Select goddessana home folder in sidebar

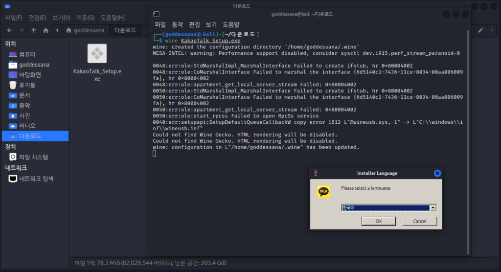tap(35, 65)
